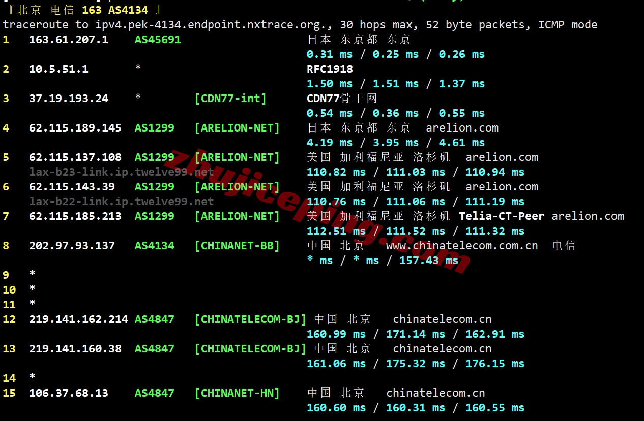Viewport: 644px width, 421px height.
Task: Open the lax-b22-link.ip.twelve99.net hostname
Action: pyautogui.click(x=121, y=202)
